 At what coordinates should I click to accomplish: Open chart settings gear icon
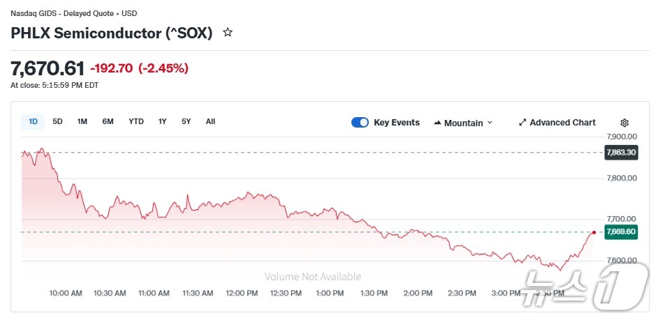(624, 123)
